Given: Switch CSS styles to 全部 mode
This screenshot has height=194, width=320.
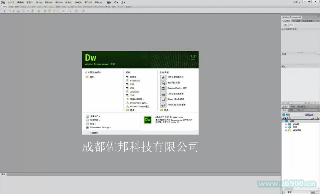Looking at the screenshot, I should coord(284,25).
